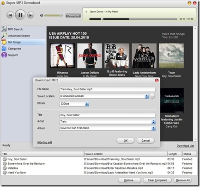Click the Download button near the player
The image size is (200, 187).
tap(73, 15)
